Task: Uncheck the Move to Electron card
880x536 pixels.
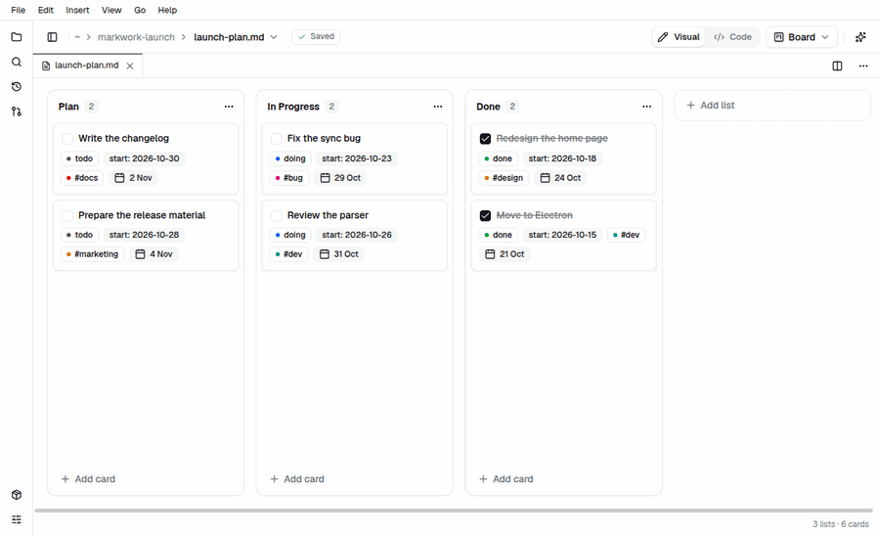Action: pos(485,215)
